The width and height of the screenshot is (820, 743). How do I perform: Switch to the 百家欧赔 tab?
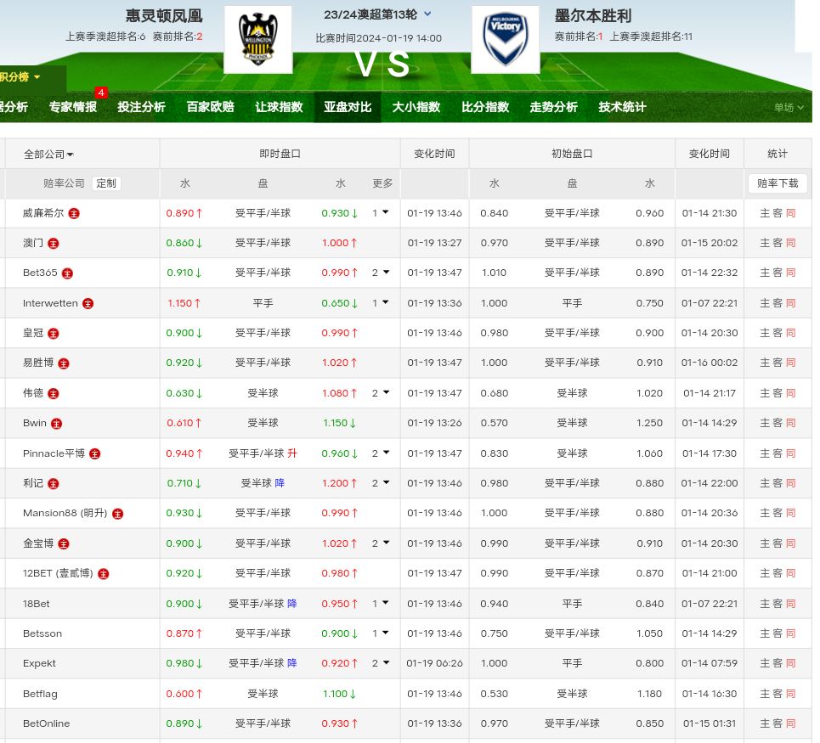[210, 107]
